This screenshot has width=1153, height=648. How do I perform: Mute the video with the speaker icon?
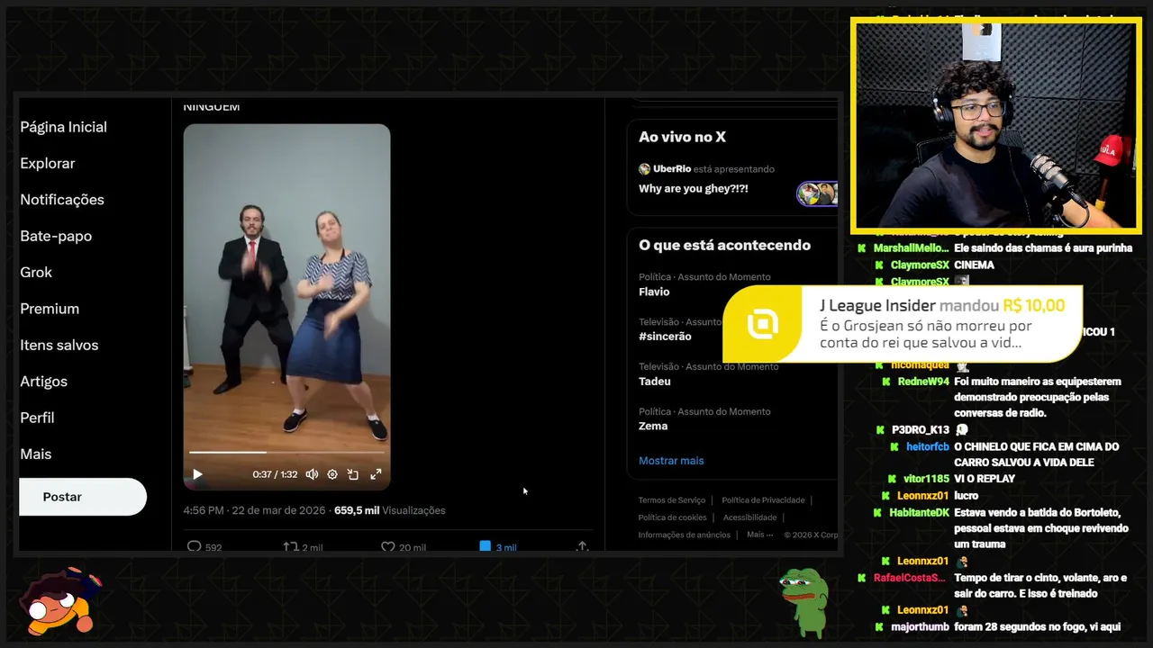click(312, 474)
